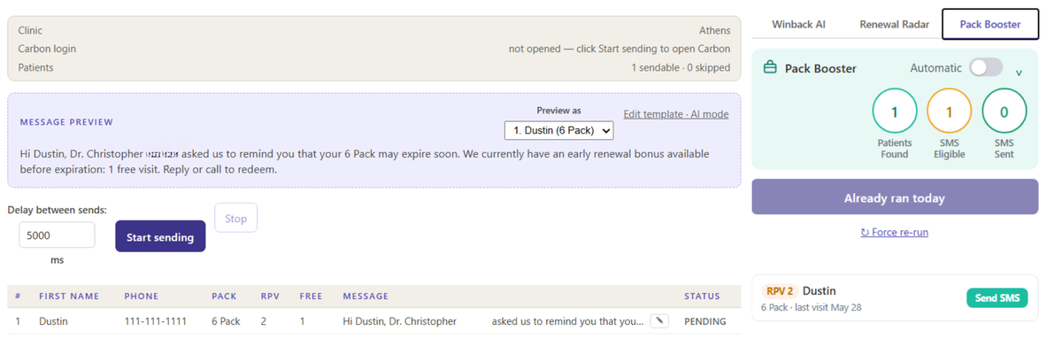Click the Start sending button
The width and height of the screenshot is (1062, 339).
(160, 237)
